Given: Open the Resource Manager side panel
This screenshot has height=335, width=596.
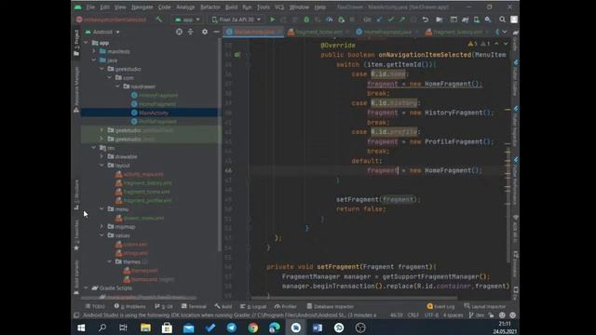Looking at the screenshot, I should point(76,89).
